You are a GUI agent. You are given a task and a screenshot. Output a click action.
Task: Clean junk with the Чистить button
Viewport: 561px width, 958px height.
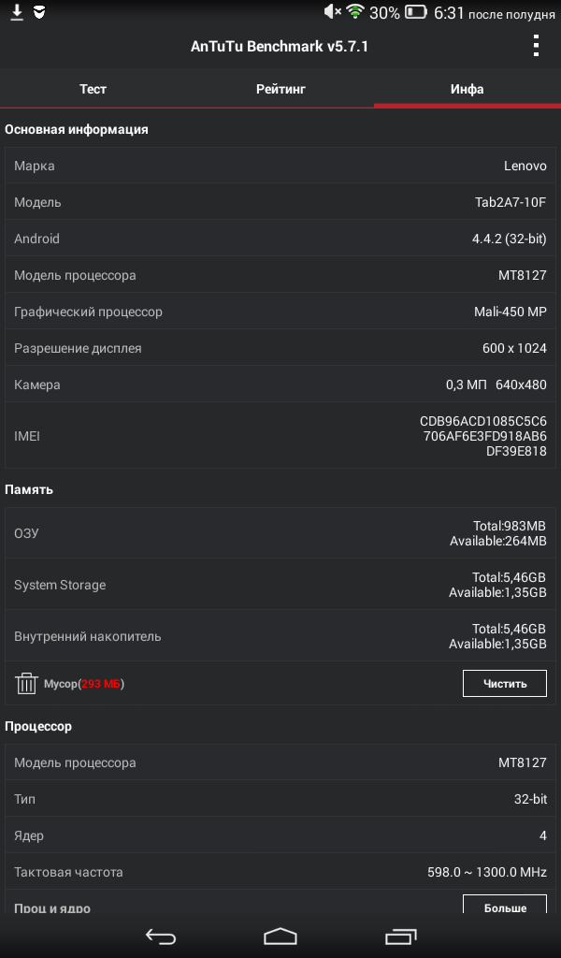point(505,684)
